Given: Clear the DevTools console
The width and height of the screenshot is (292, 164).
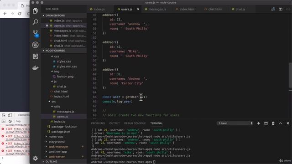Looking at the screenshot, I should 10,121.
